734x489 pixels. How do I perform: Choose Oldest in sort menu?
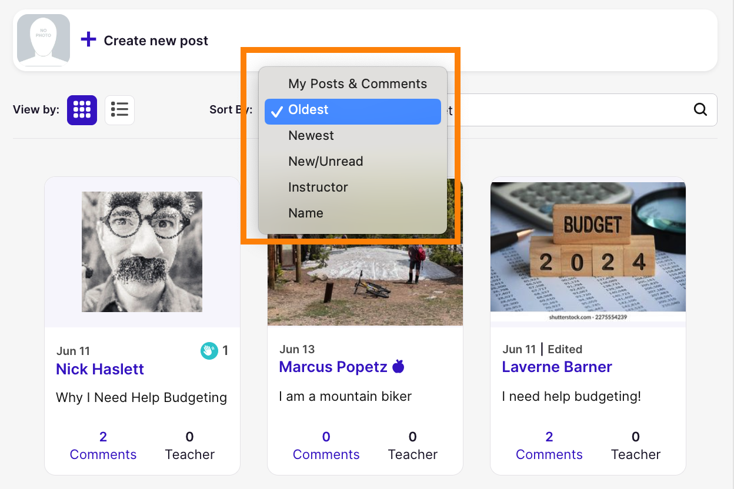(x=353, y=111)
